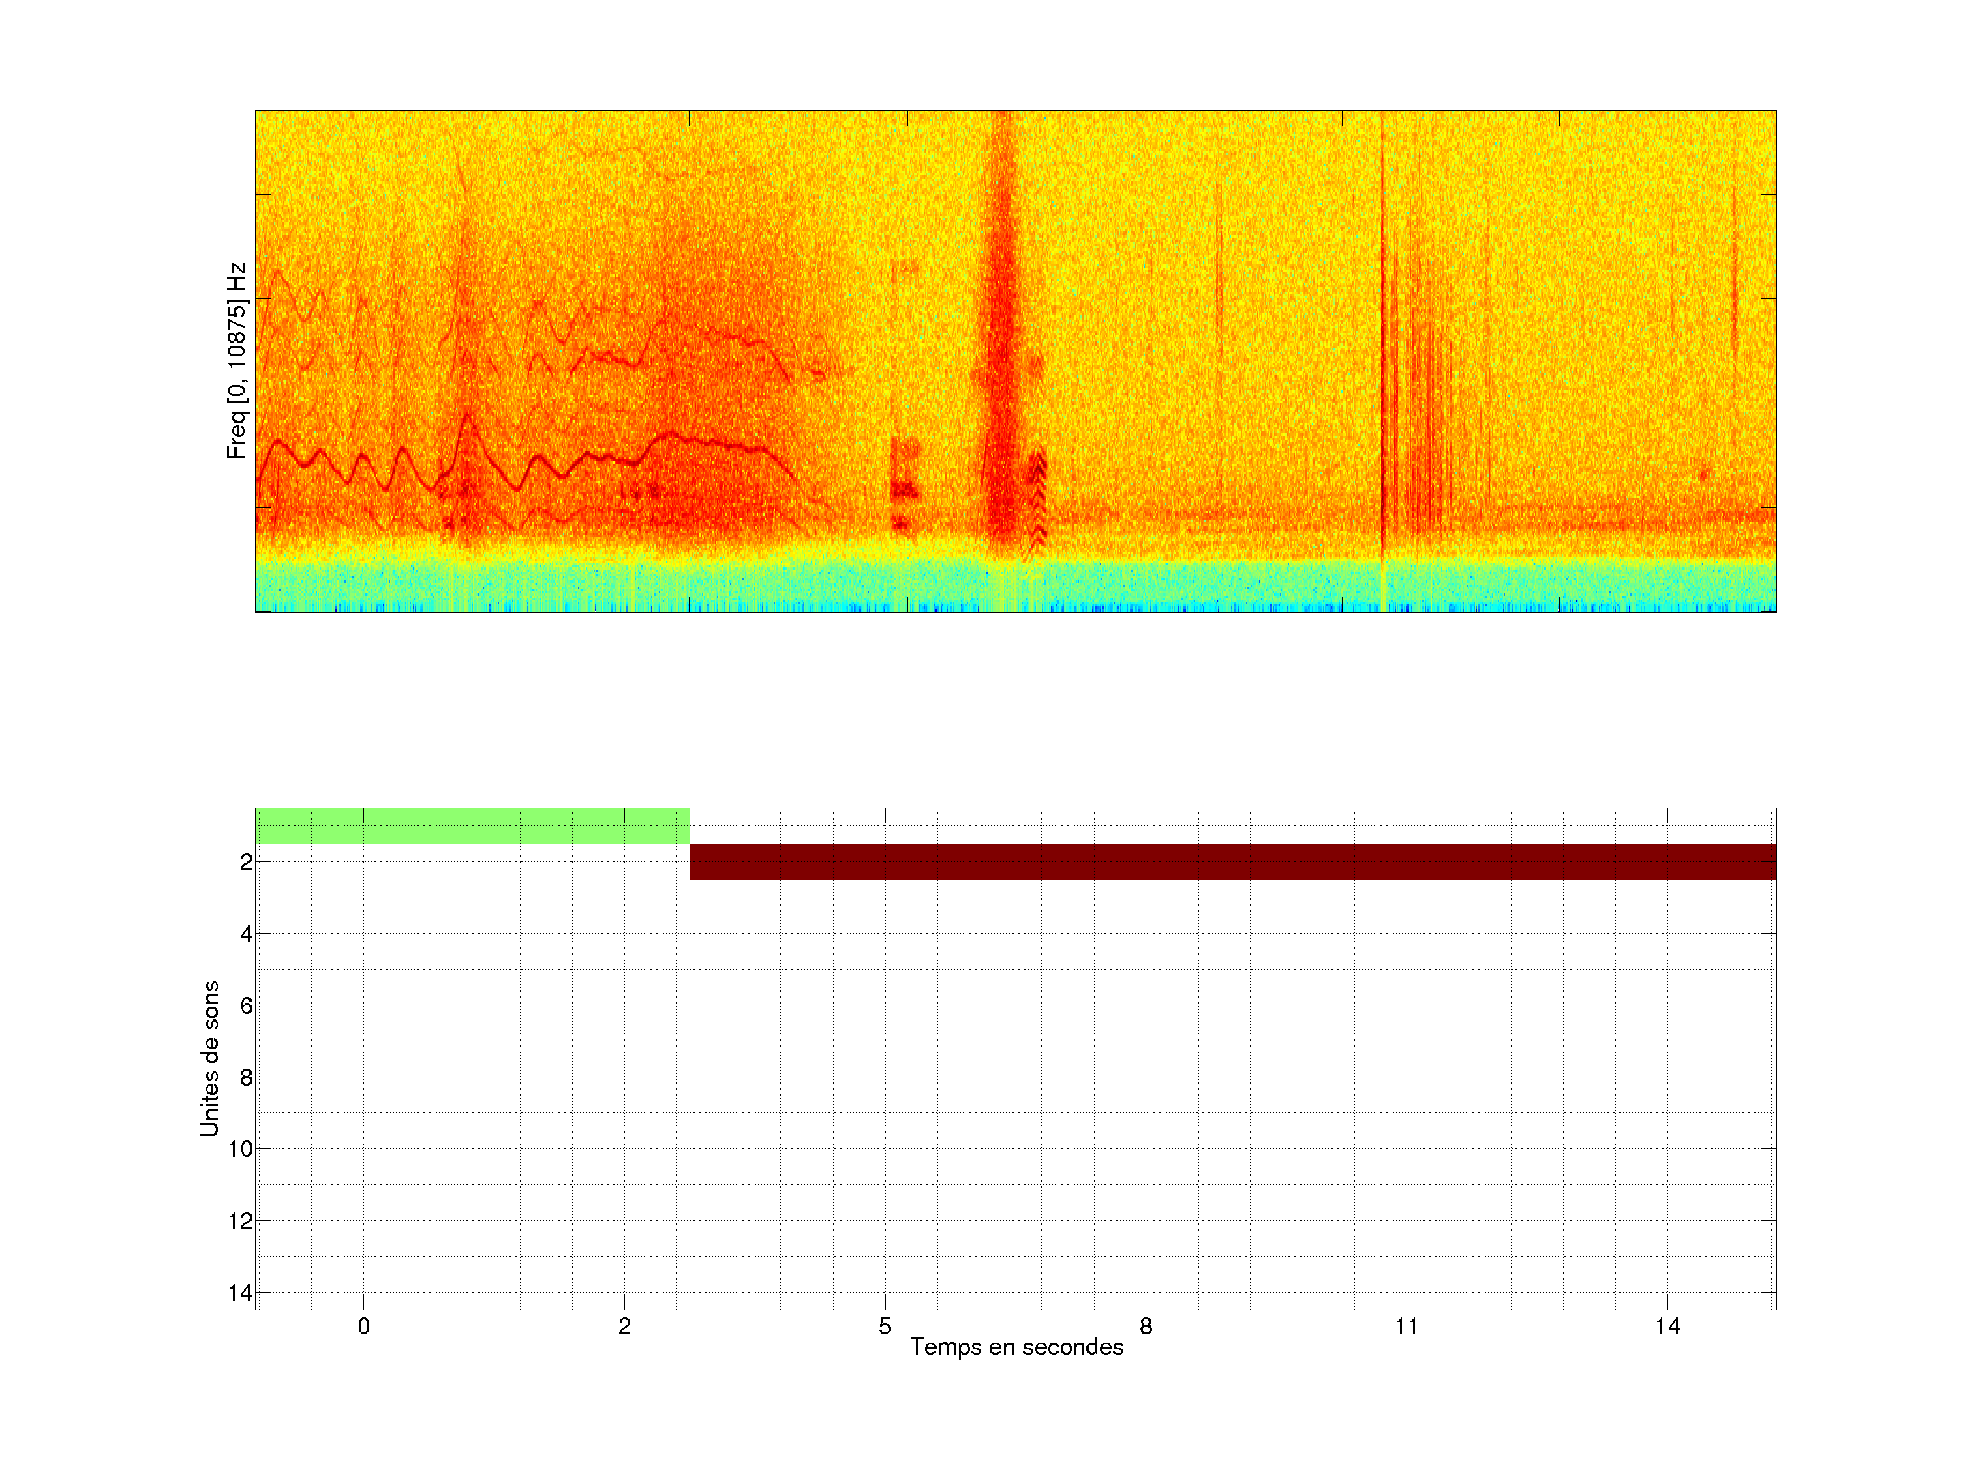Image resolution: width=1963 pixels, height=1472 pixels.
Task: Click y-axis tick label 6
Action: coord(246,1005)
